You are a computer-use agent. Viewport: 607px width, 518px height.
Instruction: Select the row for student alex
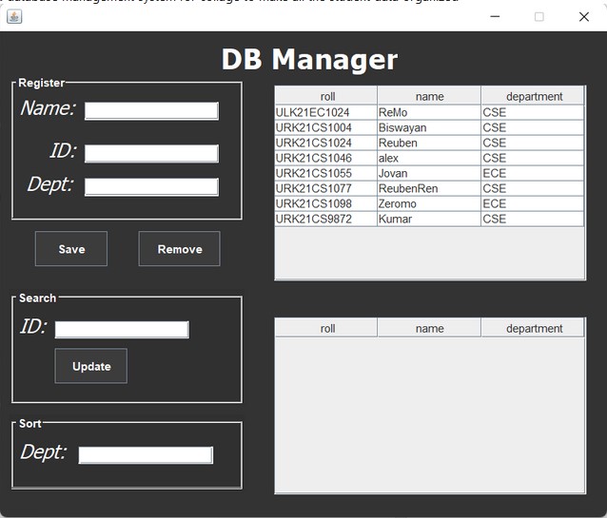click(428, 158)
